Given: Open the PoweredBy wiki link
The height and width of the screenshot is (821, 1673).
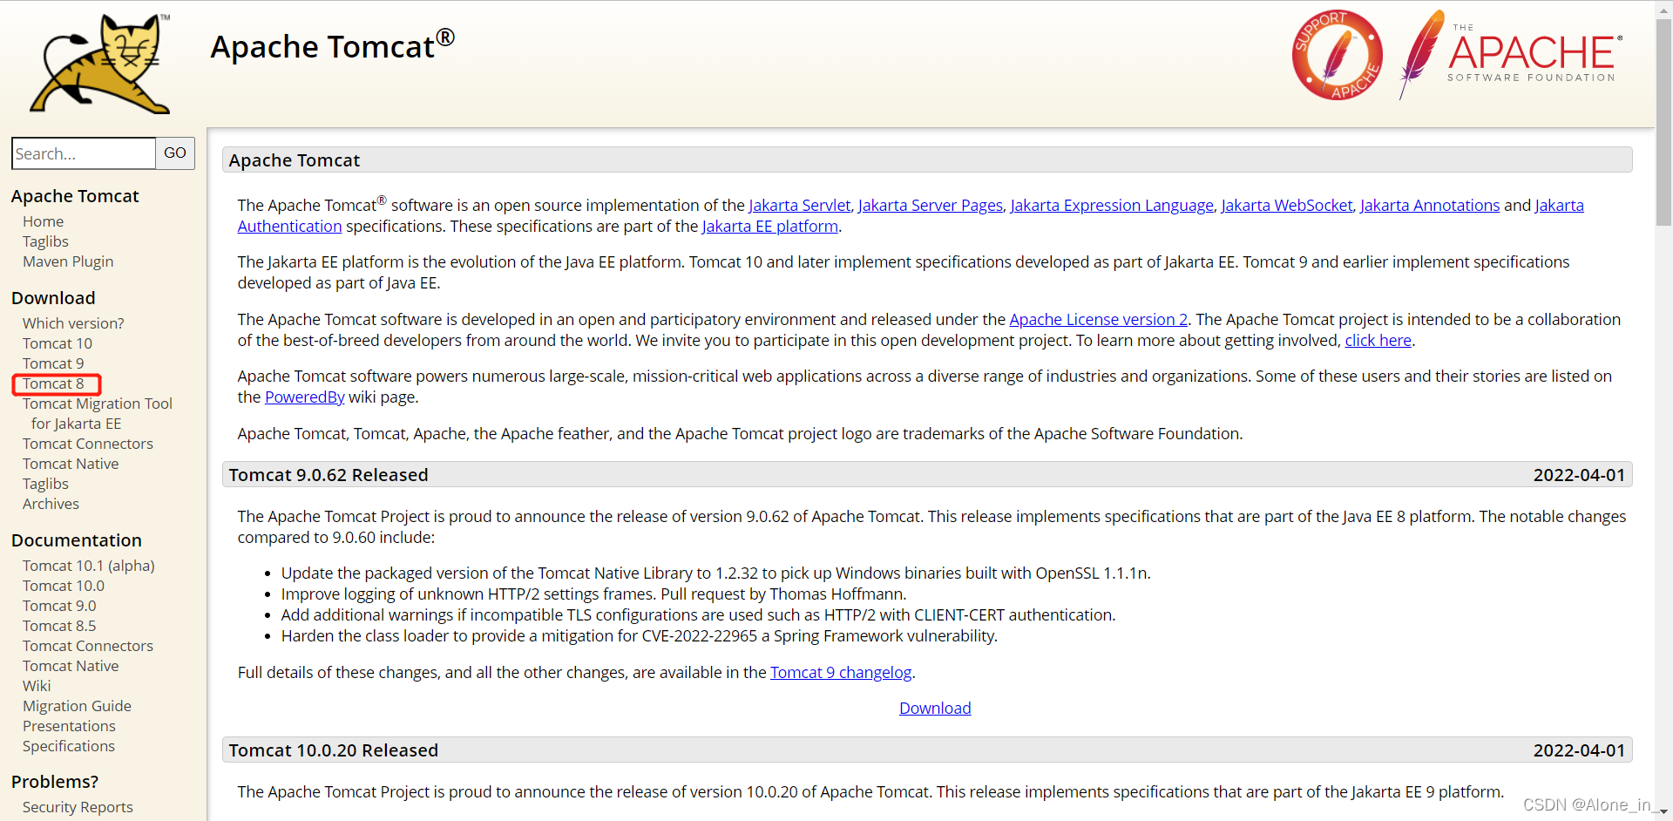Looking at the screenshot, I should click(x=305, y=397).
